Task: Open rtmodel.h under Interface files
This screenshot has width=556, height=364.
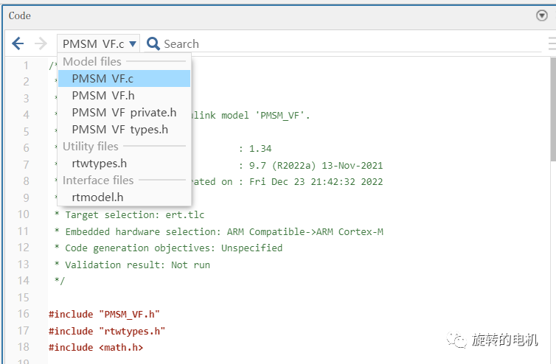Action: click(124, 197)
